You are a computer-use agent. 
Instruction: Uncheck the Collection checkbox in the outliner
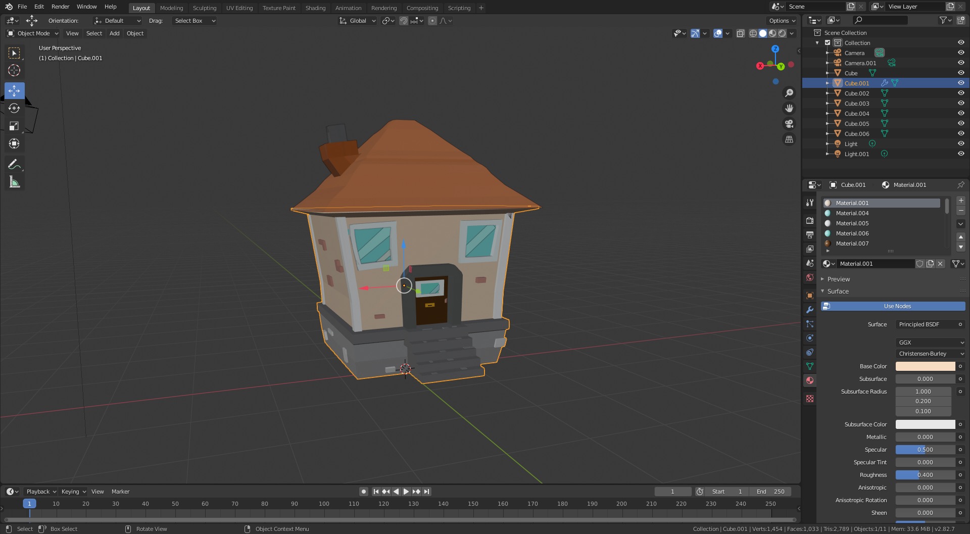coord(827,42)
